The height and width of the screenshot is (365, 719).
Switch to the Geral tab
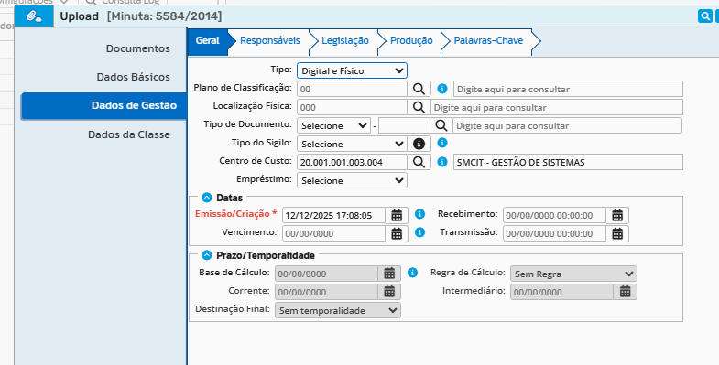click(x=208, y=41)
